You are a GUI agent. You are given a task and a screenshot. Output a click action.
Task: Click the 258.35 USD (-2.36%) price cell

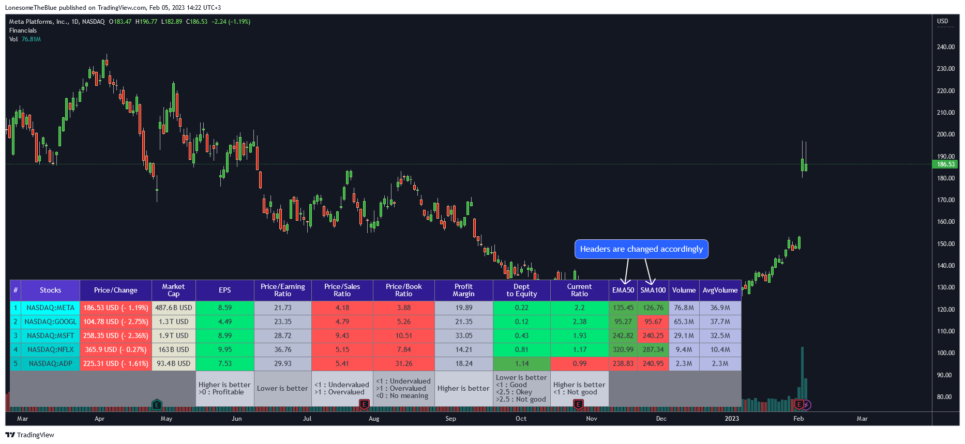(x=116, y=336)
